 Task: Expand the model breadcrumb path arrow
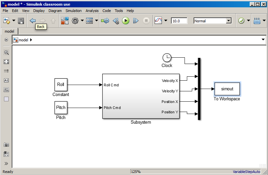click(x=31, y=40)
